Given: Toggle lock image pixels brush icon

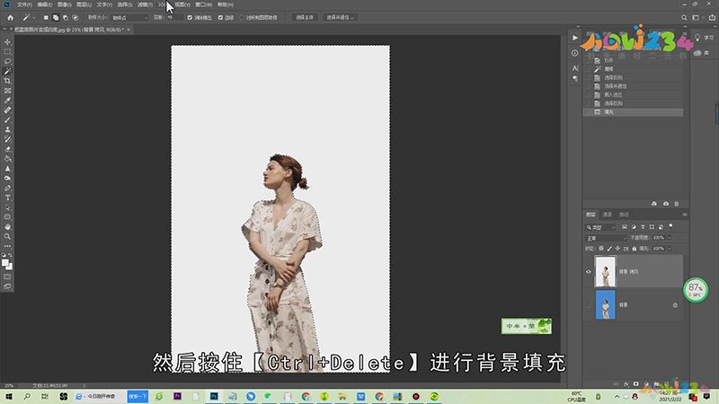Looking at the screenshot, I should pos(609,249).
